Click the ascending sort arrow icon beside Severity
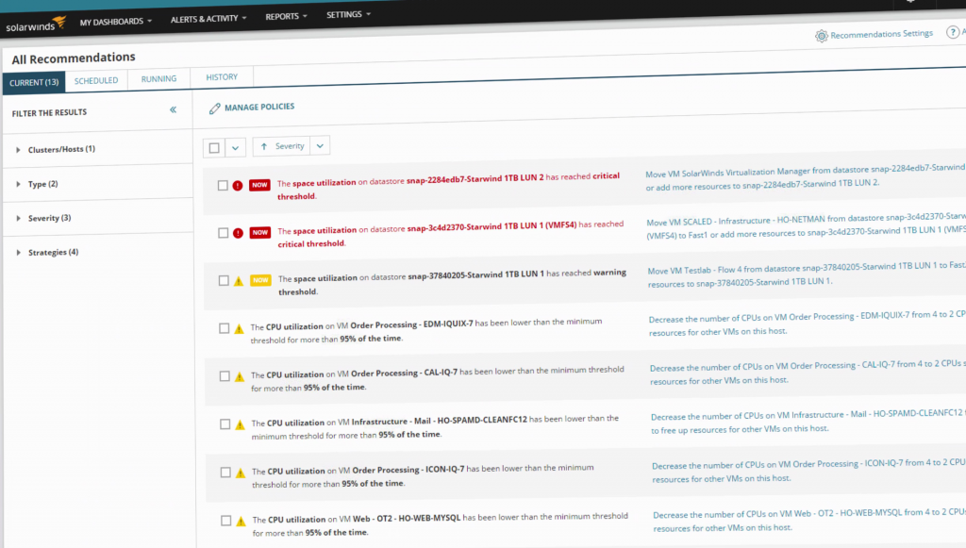 point(264,146)
